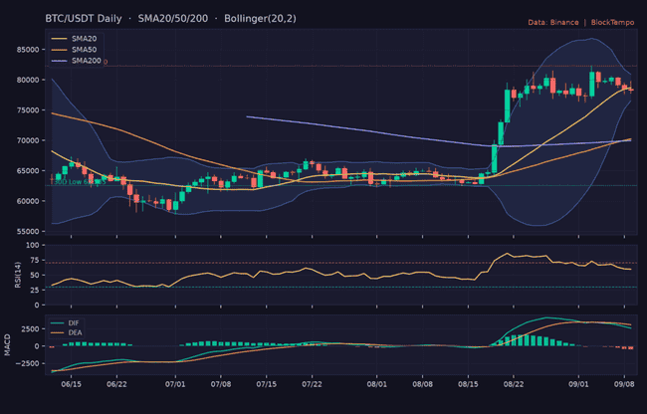The height and width of the screenshot is (414, 647).
Task: Click the 75 label on RSI axis
Action: (x=35, y=260)
